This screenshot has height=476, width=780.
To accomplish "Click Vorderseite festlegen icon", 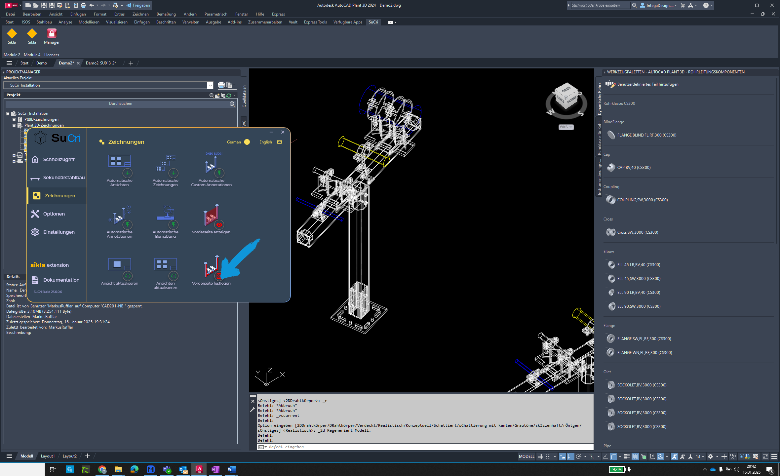I will [211, 268].
